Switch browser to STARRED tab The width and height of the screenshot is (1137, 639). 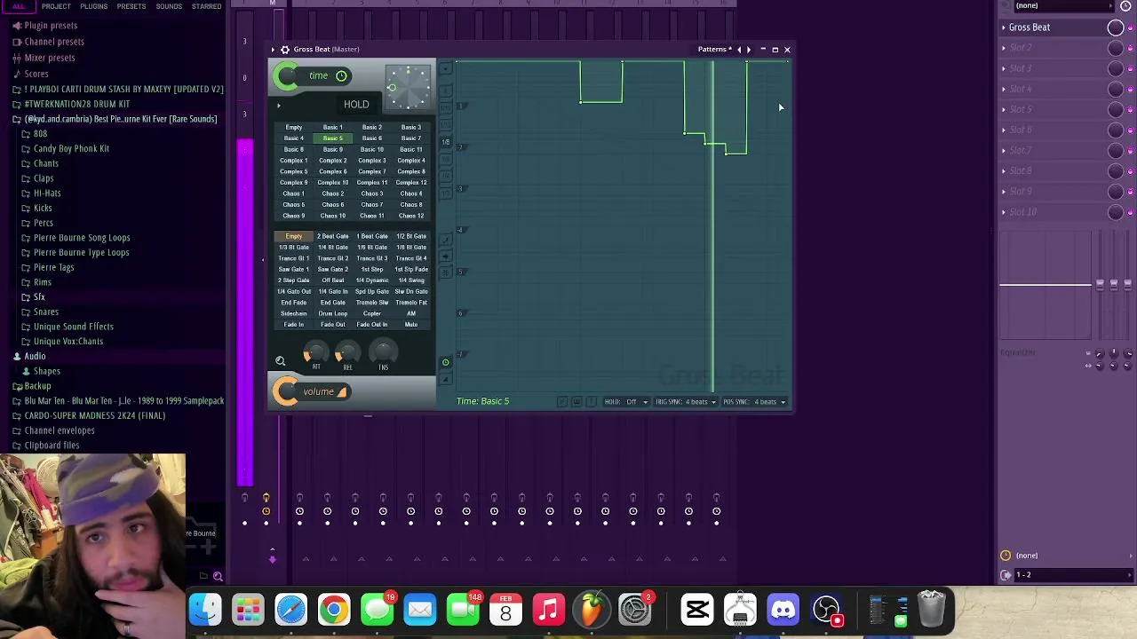(x=207, y=6)
